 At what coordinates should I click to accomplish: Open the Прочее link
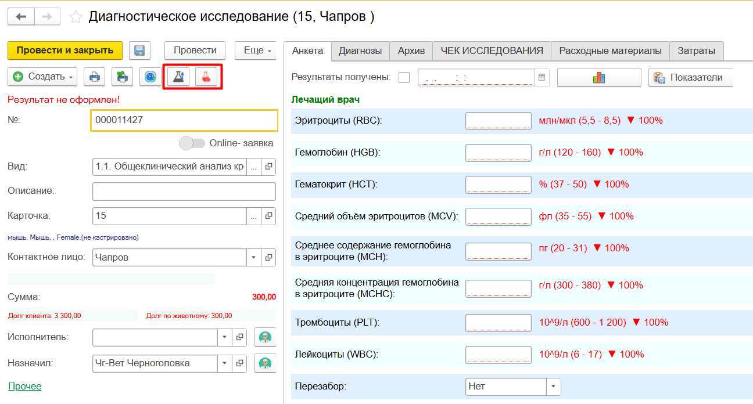point(25,386)
